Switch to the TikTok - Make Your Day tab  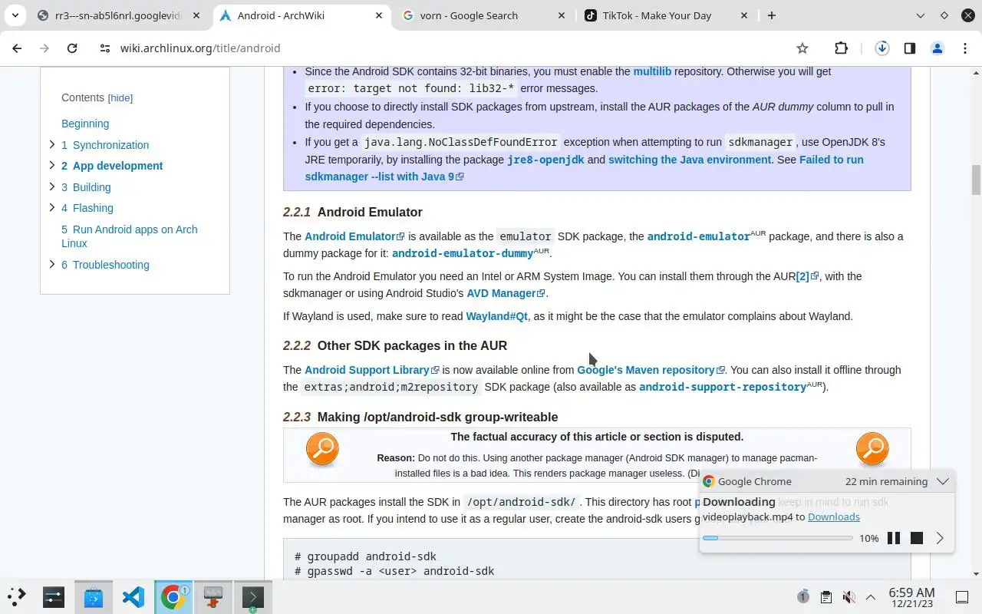[666, 15]
